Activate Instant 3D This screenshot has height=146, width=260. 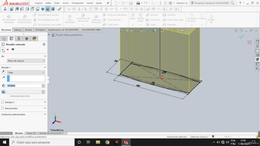[211, 19]
